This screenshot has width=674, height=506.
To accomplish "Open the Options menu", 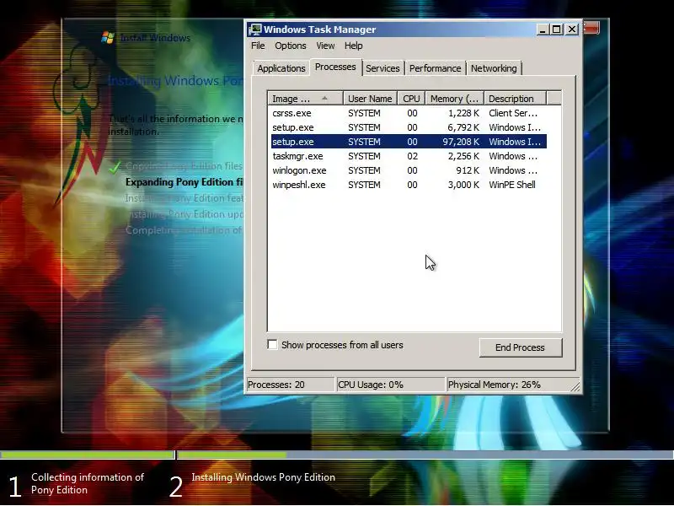I will point(291,46).
